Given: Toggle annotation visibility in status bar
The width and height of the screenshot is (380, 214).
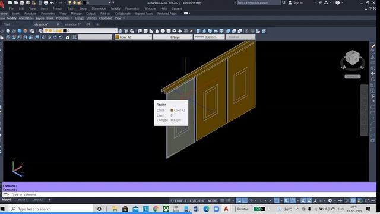Looking at the screenshot, I should tap(303, 201).
